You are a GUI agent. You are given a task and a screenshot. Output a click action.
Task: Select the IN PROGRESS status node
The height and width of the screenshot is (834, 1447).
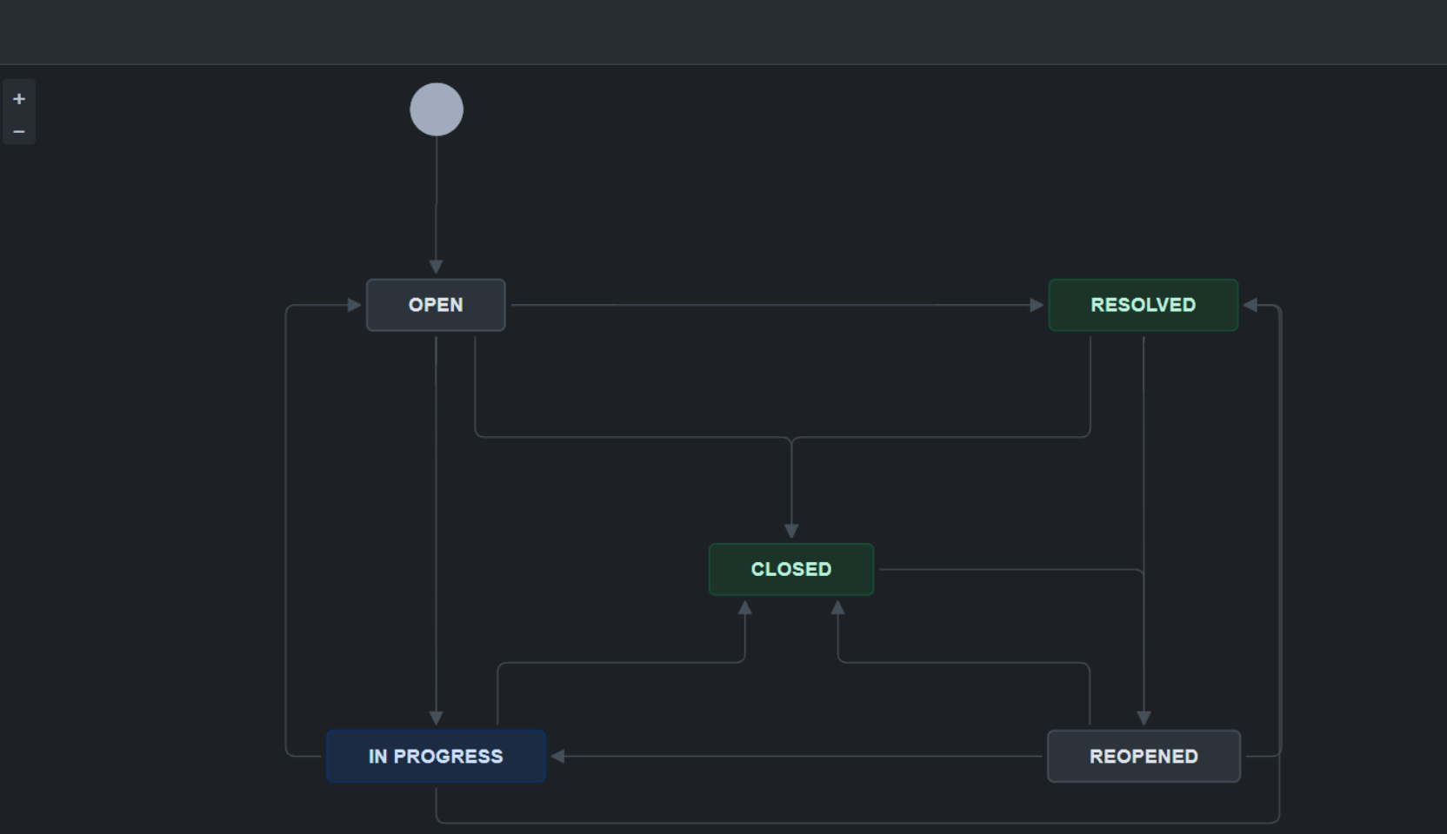coord(436,756)
